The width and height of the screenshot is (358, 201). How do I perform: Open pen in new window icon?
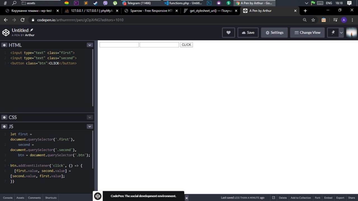pyautogui.click(x=274, y=198)
